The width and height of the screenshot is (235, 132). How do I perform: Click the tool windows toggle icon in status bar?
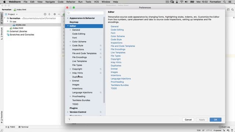[2, 131]
